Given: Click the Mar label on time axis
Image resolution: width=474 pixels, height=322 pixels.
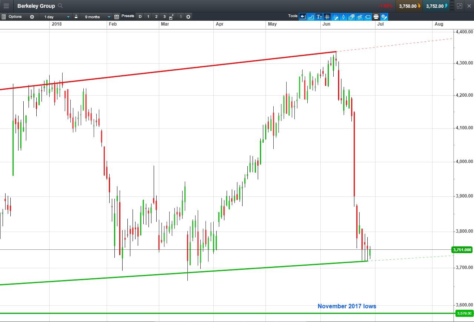Looking at the screenshot, I should tap(165, 24).
